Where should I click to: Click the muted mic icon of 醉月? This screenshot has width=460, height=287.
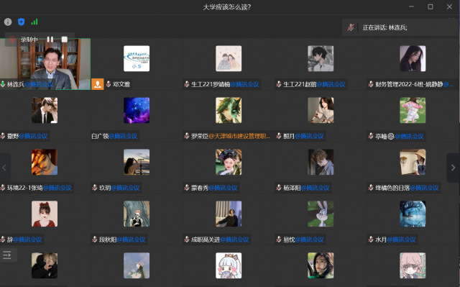(279, 136)
